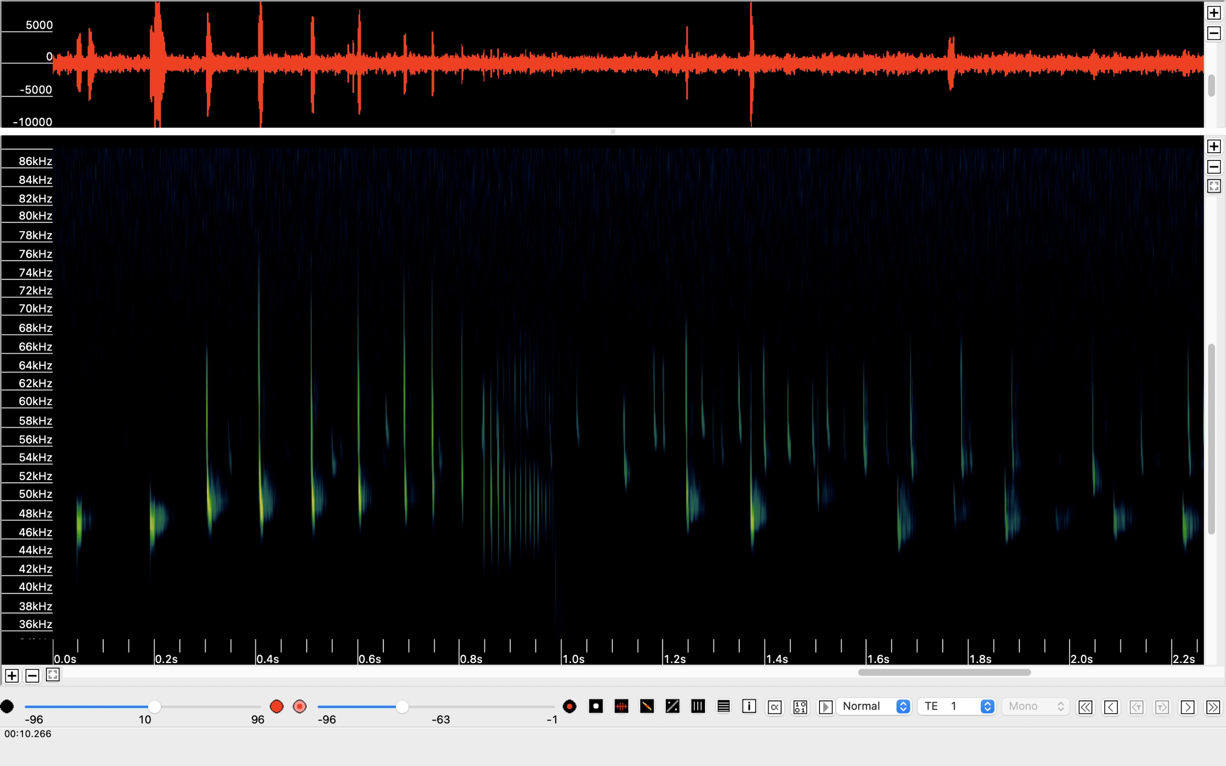Step forward with single right arrow

pyautogui.click(x=1187, y=707)
